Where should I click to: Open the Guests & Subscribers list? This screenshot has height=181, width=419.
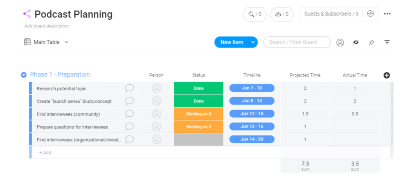(x=331, y=14)
